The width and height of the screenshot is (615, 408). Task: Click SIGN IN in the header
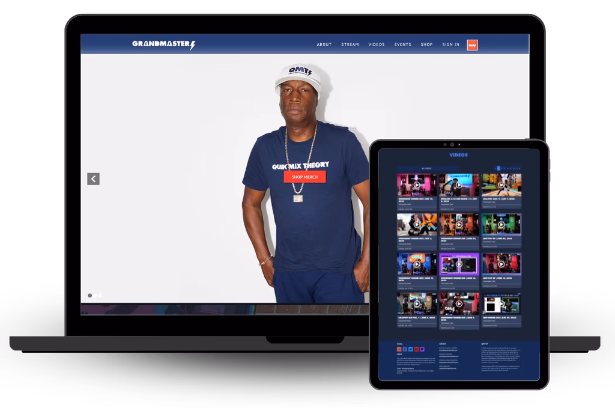pos(450,44)
